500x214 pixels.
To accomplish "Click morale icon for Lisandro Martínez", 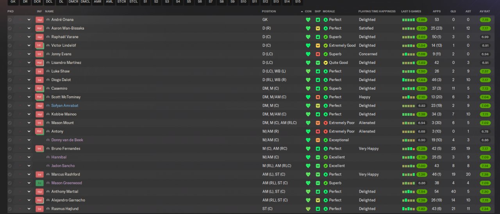I will 326,63.
